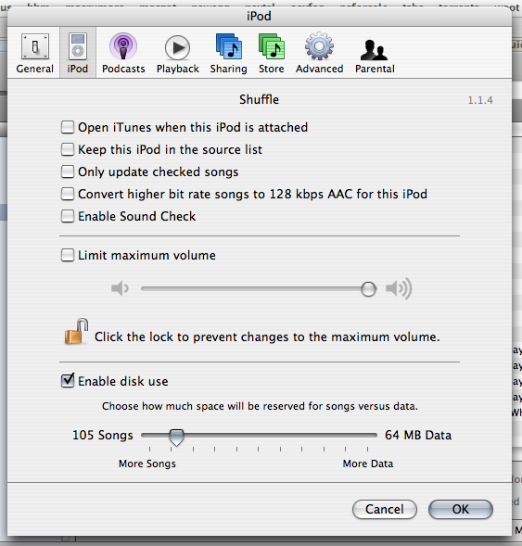Check Keep this iPod in the source list
Image resolution: width=522 pixels, height=546 pixels.
[x=68, y=150]
